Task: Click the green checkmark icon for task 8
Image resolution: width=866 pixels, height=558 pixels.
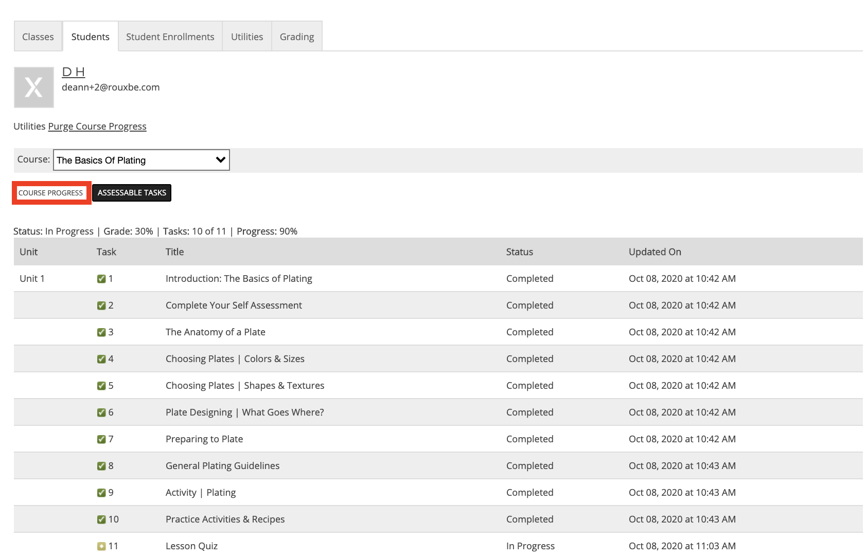Action: tap(101, 466)
